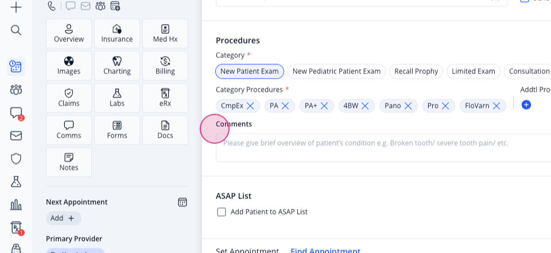Click into the Comments text field

pyautogui.click(x=383, y=147)
